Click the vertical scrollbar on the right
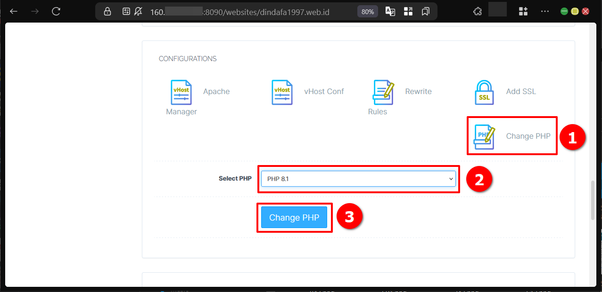 [x=593, y=200]
